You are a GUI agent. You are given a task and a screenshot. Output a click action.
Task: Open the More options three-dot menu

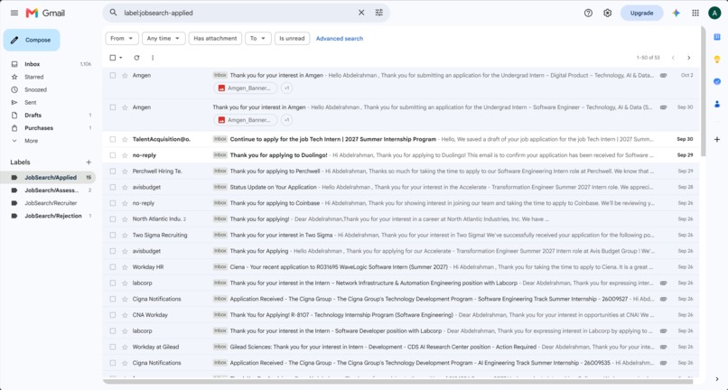tap(153, 58)
